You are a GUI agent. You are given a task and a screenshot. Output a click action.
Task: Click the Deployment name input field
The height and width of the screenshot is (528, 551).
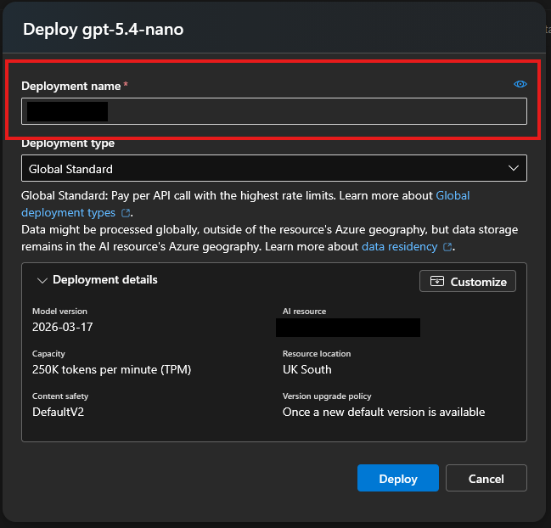pyautogui.click(x=274, y=111)
